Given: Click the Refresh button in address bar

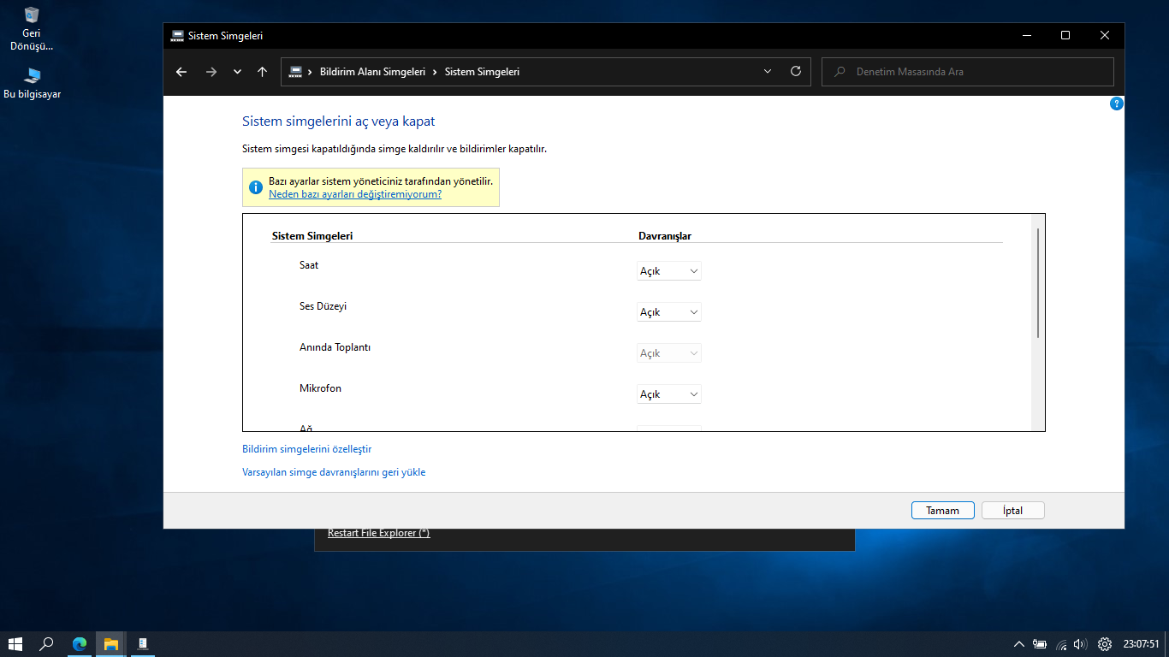Looking at the screenshot, I should click(796, 72).
